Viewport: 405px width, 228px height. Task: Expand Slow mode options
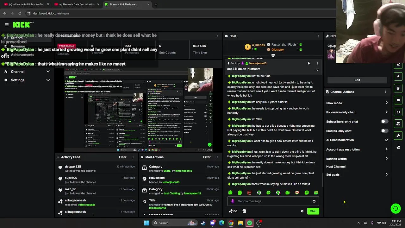point(386,103)
